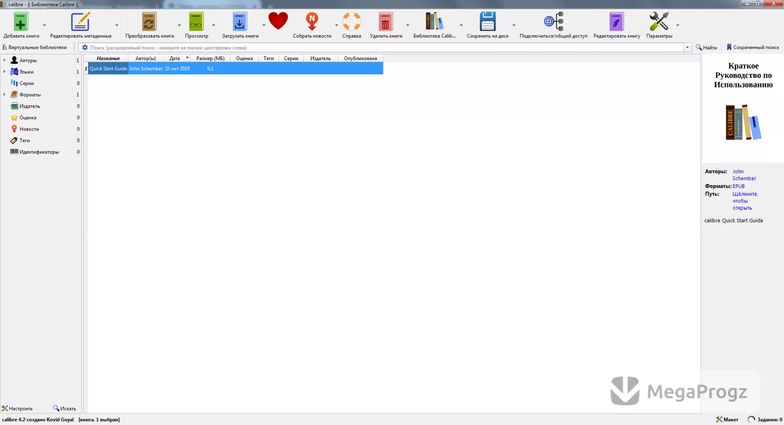Click Convert books icon (Преобразовать книги)

(x=149, y=22)
